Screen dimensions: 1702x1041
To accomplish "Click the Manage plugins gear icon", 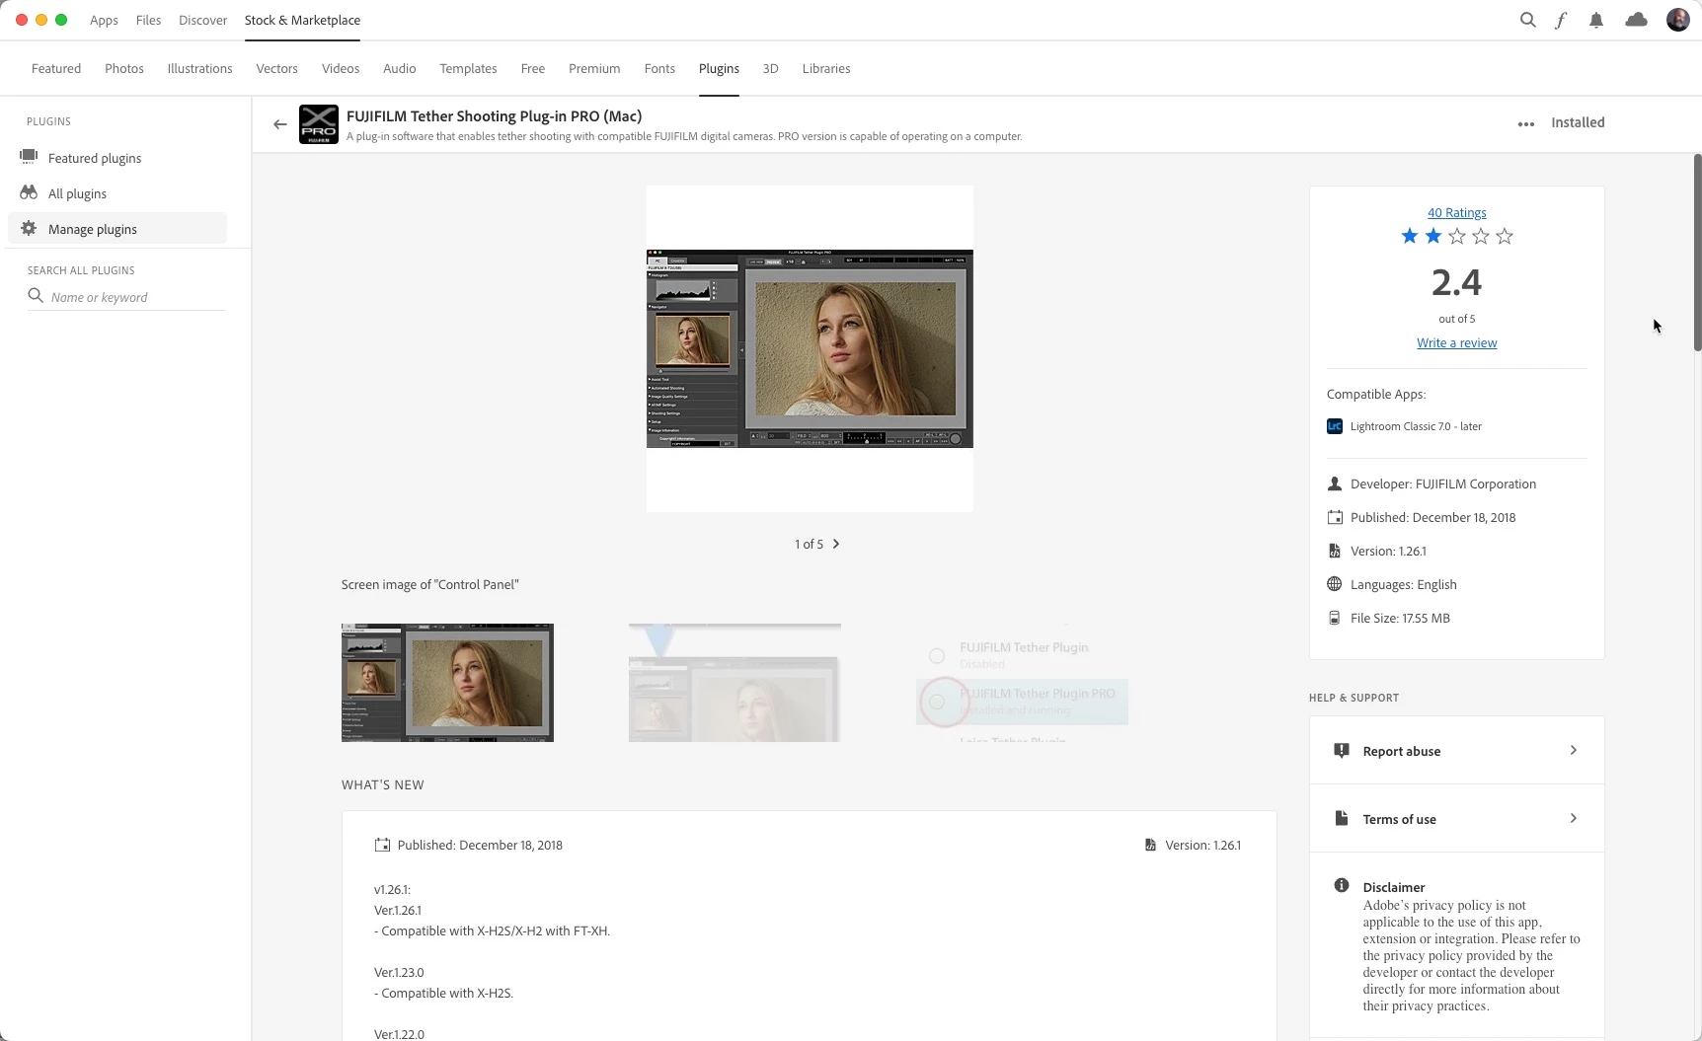I will [29, 228].
